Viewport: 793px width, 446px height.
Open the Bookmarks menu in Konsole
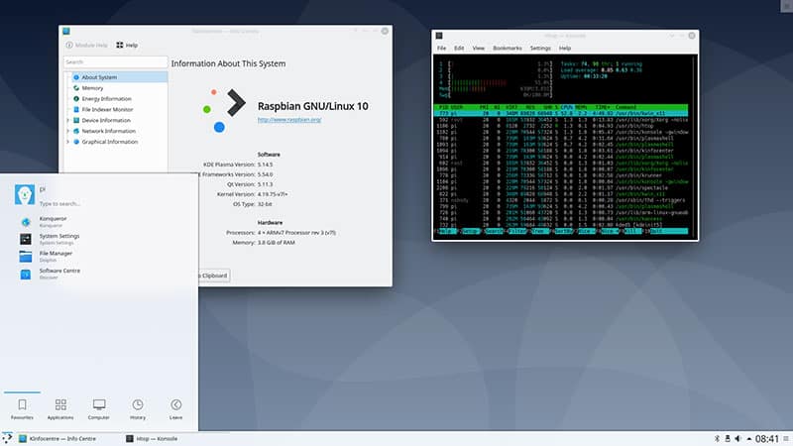[508, 48]
